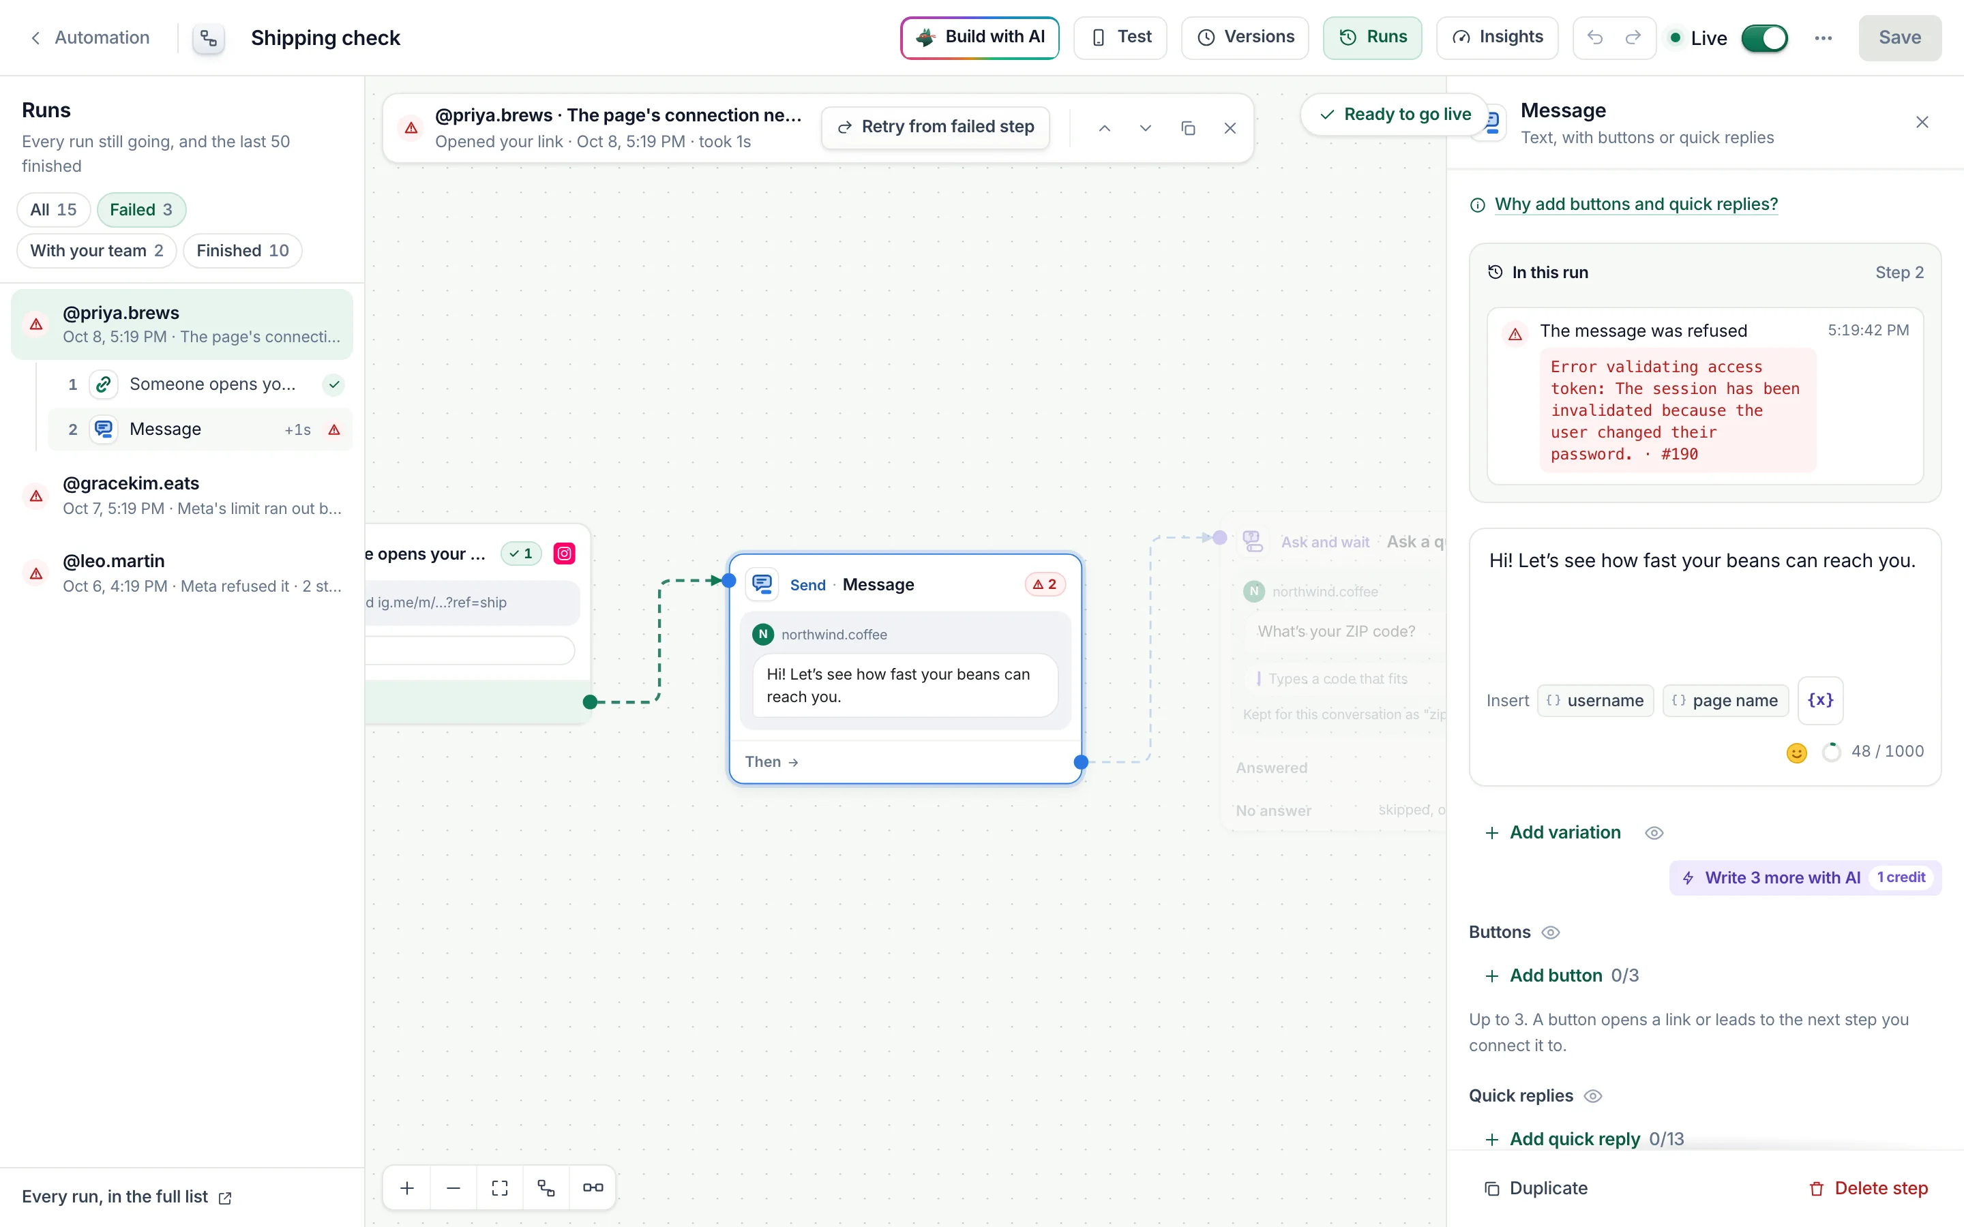Click the zoom in plus icon on canvas toolbar
Image resolution: width=1964 pixels, height=1227 pixels.
[x=407, y=1187]
